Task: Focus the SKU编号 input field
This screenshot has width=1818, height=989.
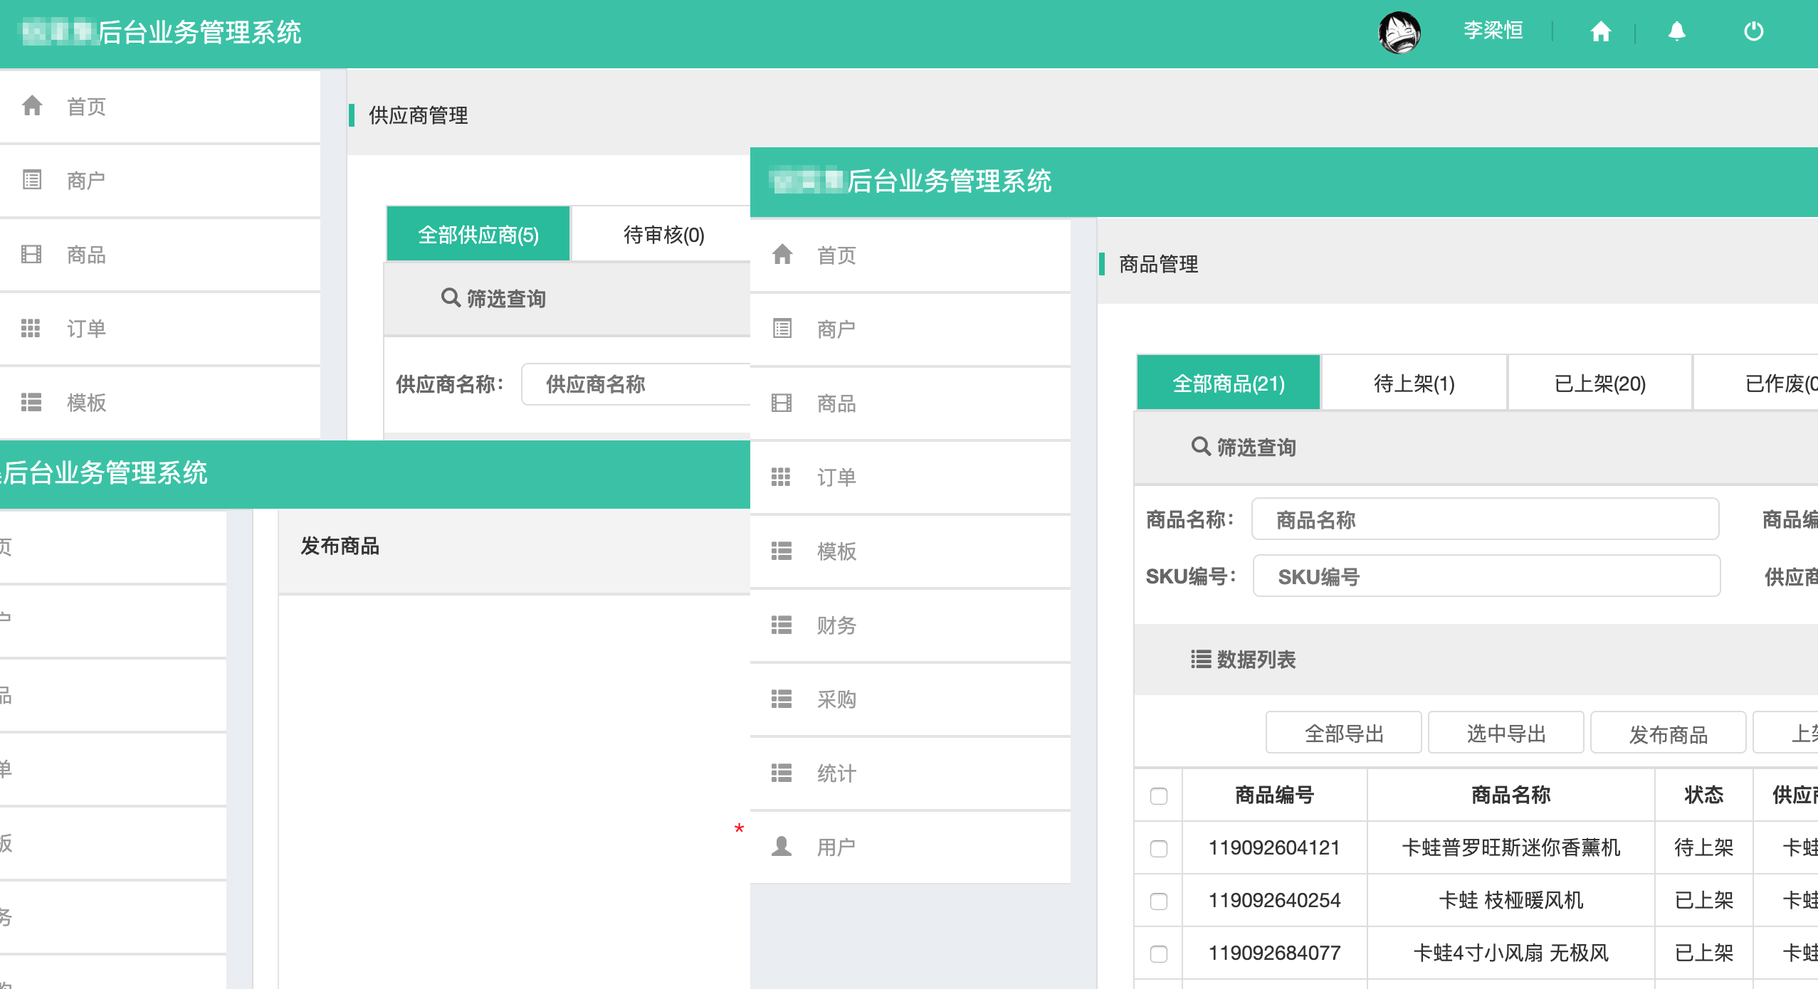Action: [1486, 576]
